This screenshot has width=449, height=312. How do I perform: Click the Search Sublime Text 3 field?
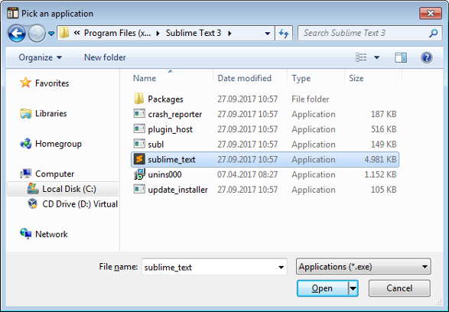coord(363,33)
